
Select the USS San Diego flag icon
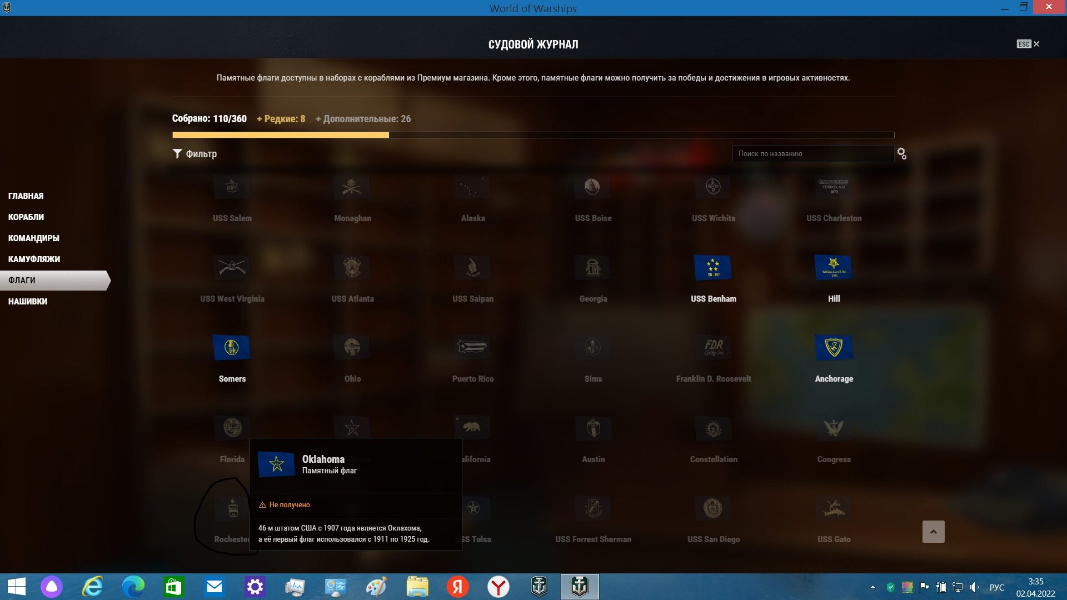coord(713,508)
